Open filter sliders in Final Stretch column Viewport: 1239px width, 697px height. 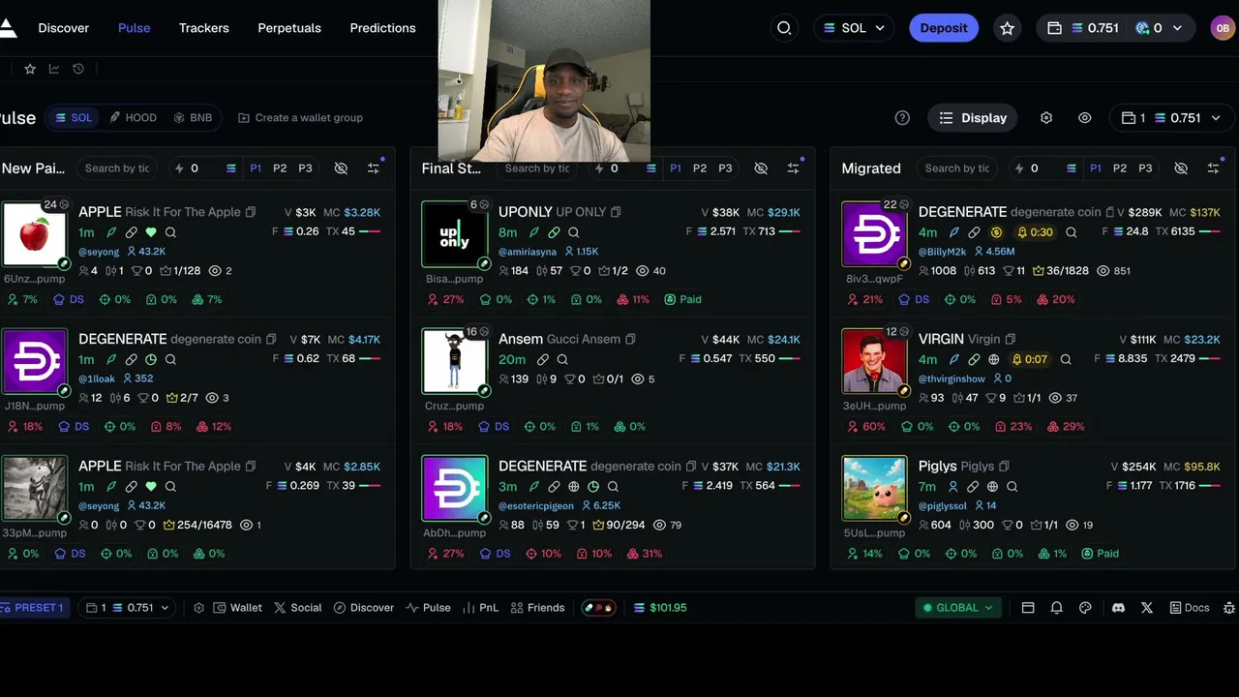(x=794, y=168)
